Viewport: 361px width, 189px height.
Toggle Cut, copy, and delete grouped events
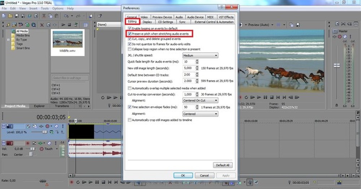coord(130,39)
